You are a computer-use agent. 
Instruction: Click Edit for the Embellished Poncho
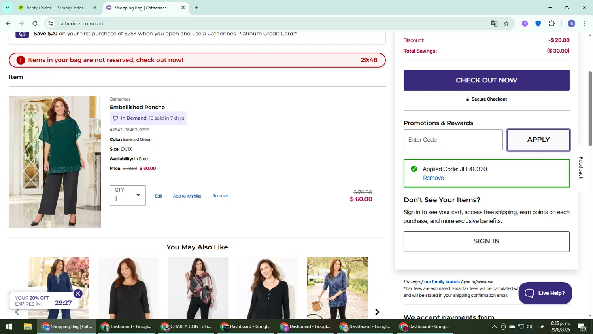click(x=159, y=196)
